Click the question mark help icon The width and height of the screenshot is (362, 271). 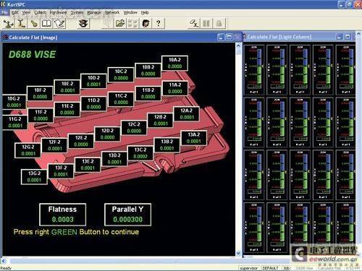159,23
